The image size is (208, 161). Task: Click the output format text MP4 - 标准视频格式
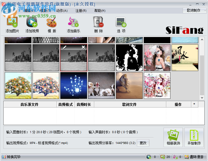tap(49, 143)
